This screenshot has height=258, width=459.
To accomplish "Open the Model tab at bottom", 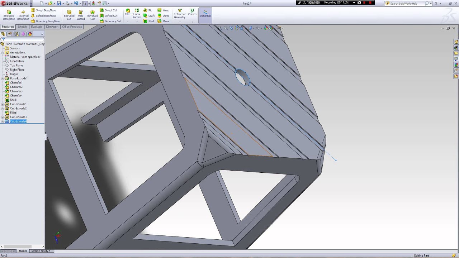I will click(23, 251).
